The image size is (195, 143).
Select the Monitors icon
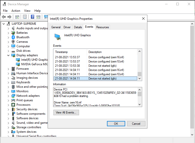click(13, 91)
